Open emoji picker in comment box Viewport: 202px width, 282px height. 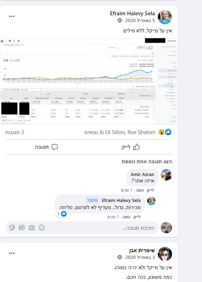click(42, 228)
